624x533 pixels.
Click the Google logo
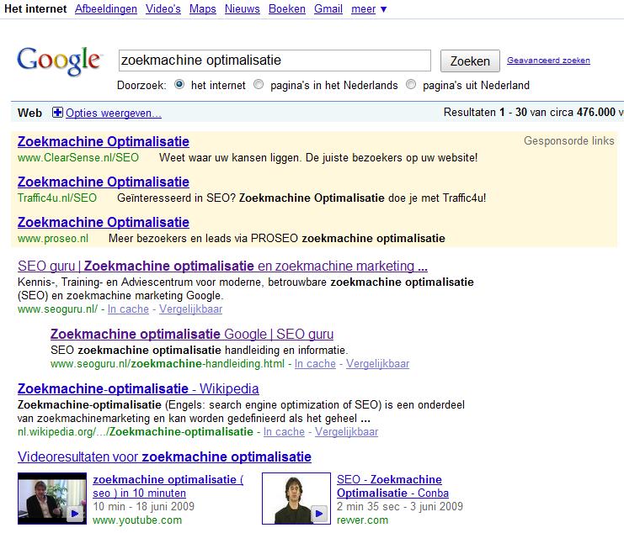pyautogui.click(x=60, y=61)
